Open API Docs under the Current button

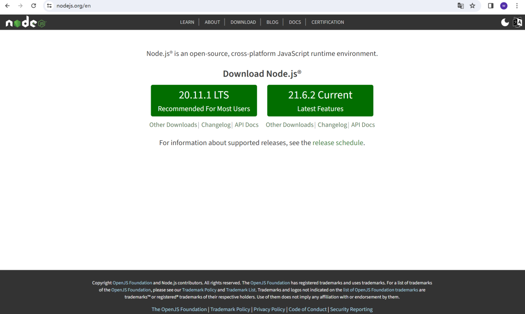click(363, 125)
